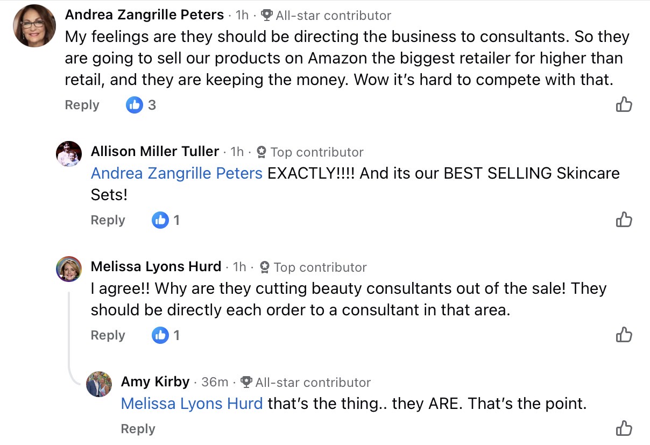The height and width of the screenshot is (445, 650).
Task: View the 3 reactions on Andrea's comment
Action: 142,105
